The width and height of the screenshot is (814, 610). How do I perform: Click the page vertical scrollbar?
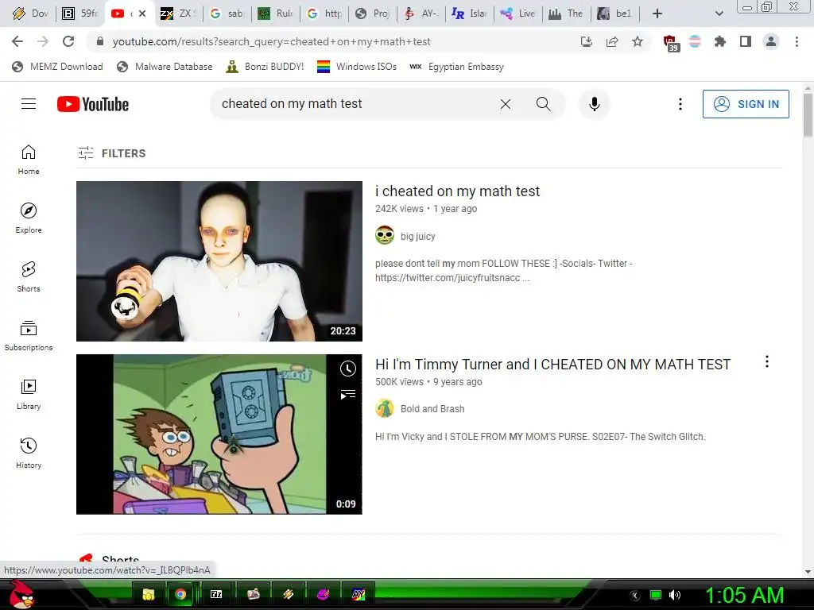point(808,114)
